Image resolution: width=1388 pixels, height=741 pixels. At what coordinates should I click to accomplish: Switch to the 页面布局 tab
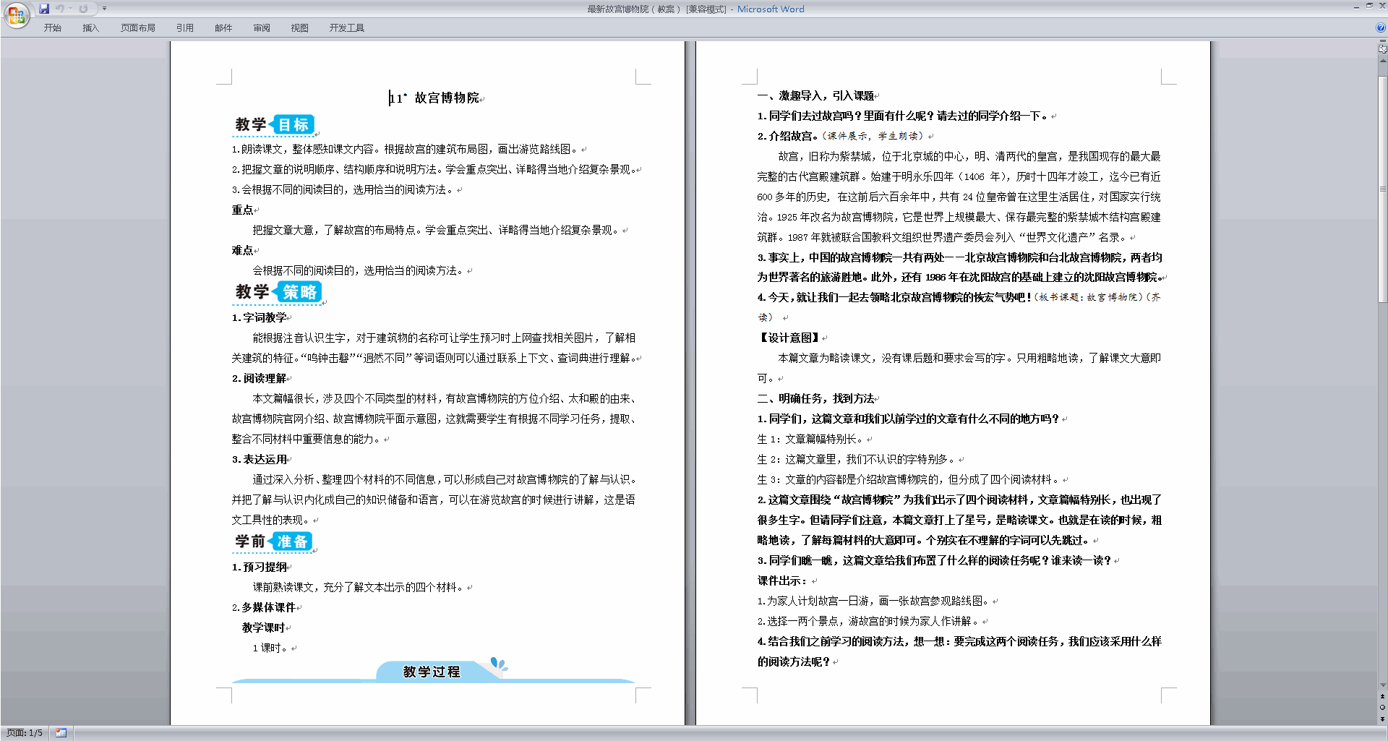(138, 28)
